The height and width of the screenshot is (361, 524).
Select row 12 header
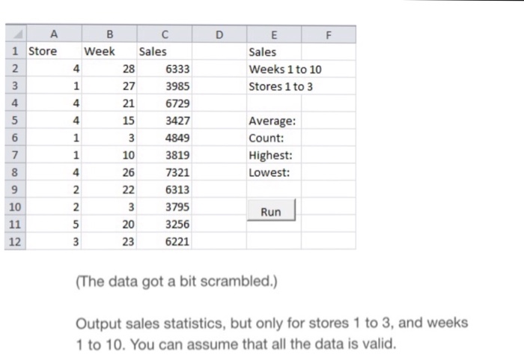coord(16,241)
